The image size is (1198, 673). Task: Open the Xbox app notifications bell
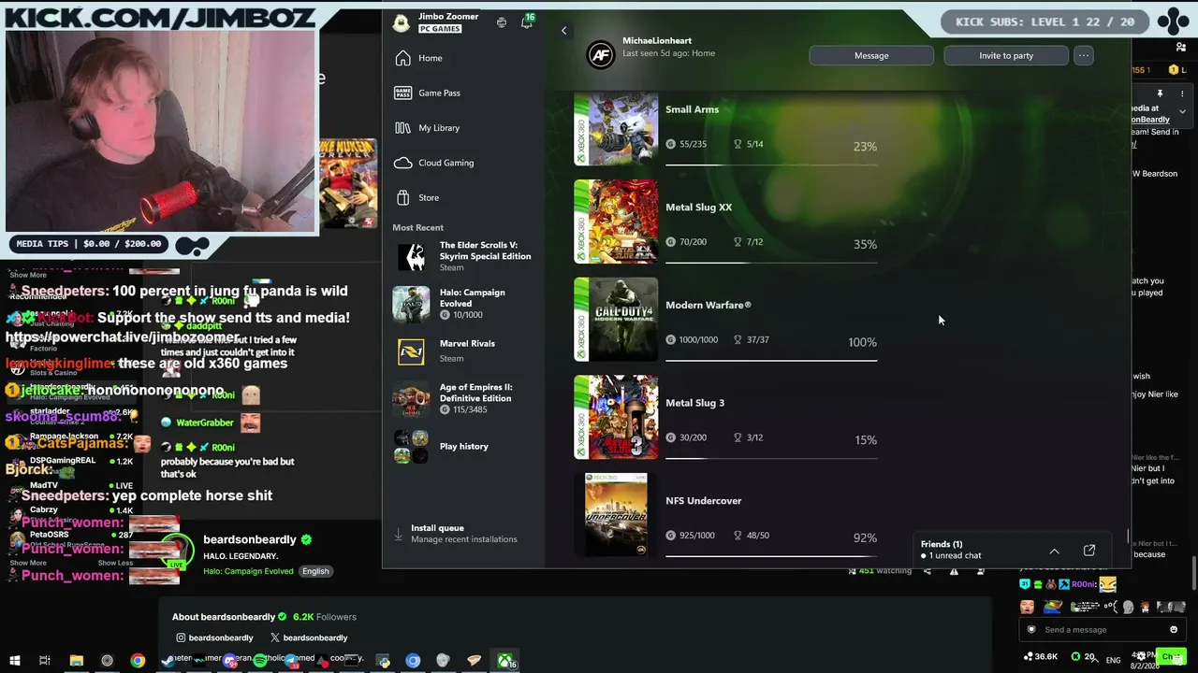[526, 22]
